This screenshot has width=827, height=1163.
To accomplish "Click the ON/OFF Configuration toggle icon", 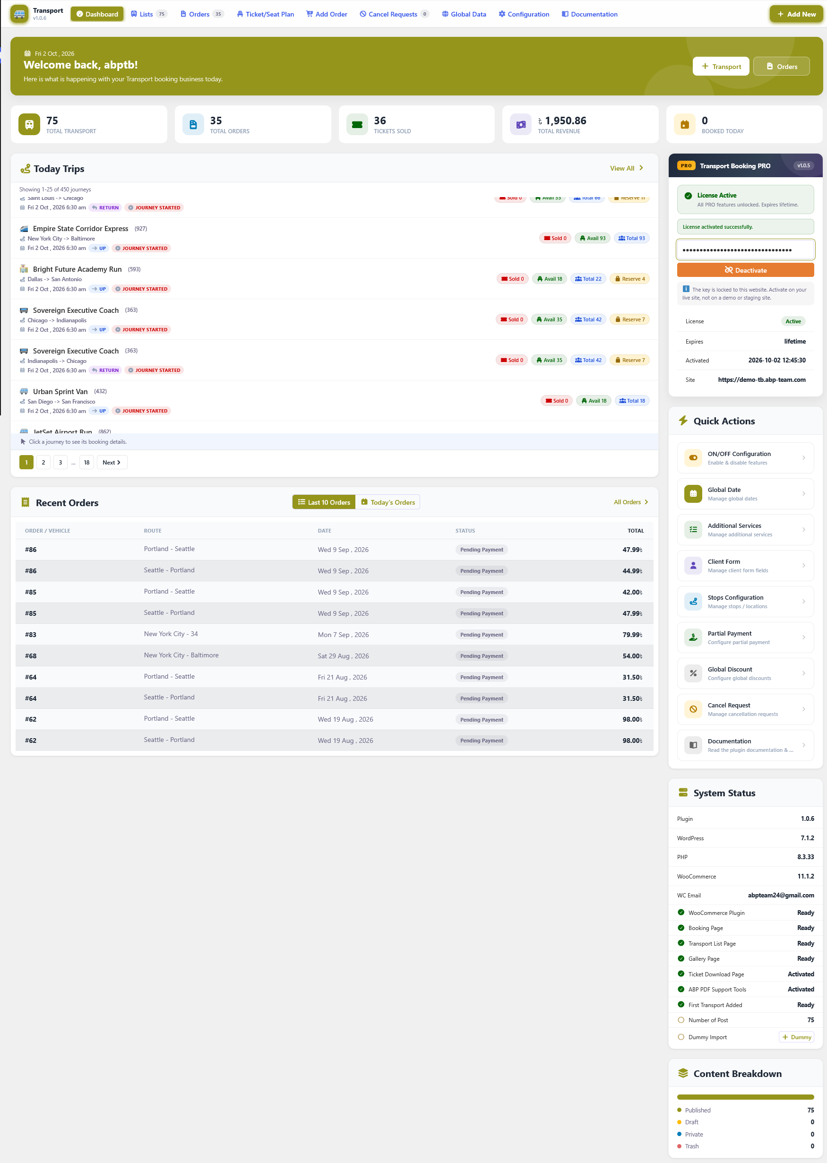I will coord(693,458).
